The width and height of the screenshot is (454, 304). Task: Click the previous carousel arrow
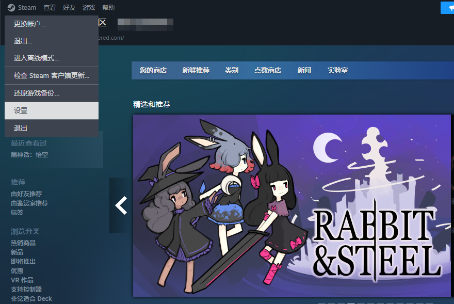click(121, 205)
